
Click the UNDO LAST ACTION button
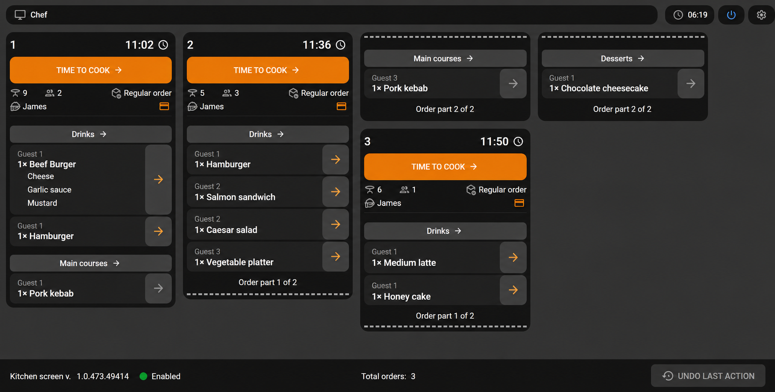tap(708, 376)
